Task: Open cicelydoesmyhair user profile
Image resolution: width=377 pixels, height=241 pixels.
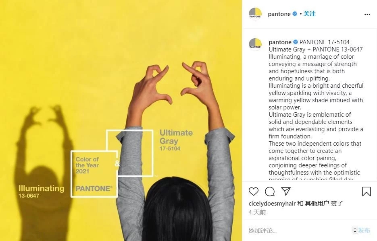Action: click(x=272, y=204)
